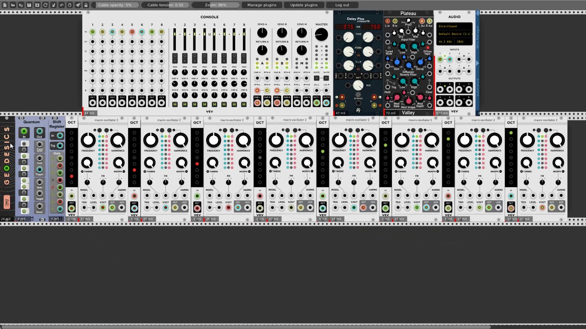Click Update plugins button
The image size is (586, 329).
(x=304, y=5)
